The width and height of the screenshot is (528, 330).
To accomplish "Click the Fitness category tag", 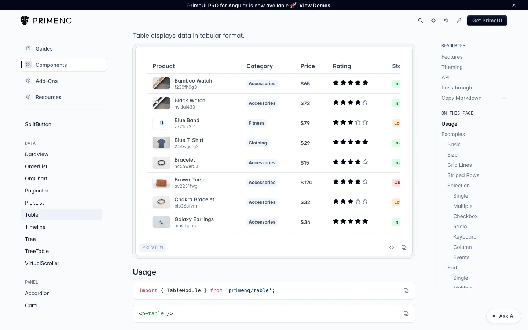I will point(256,123).
